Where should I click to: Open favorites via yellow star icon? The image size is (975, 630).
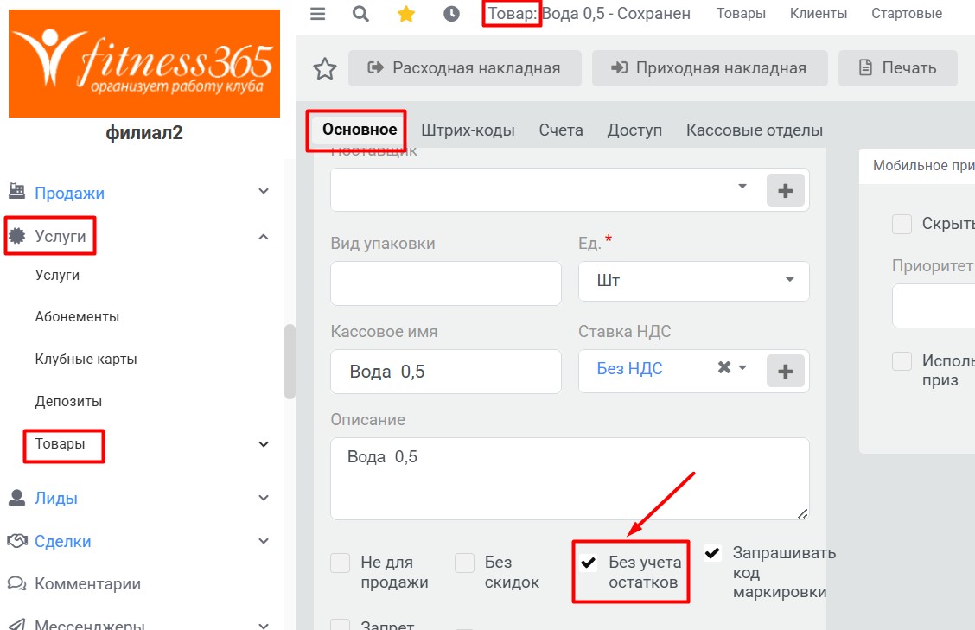[406, 14]
